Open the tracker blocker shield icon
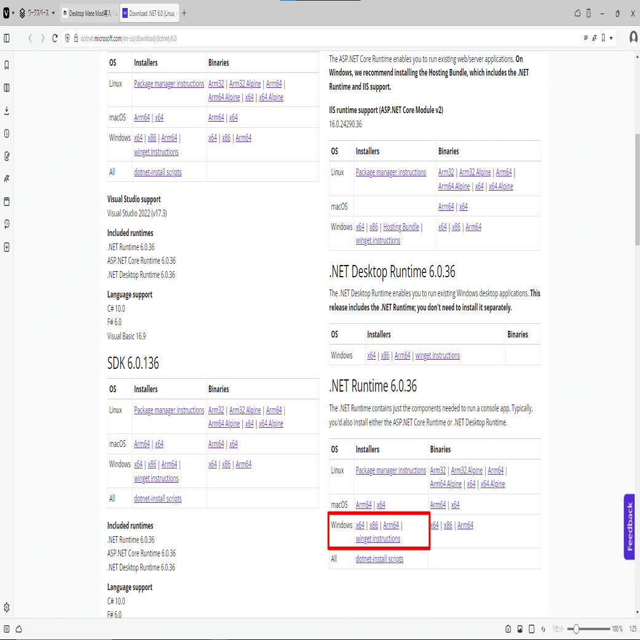 click(68, 38)
